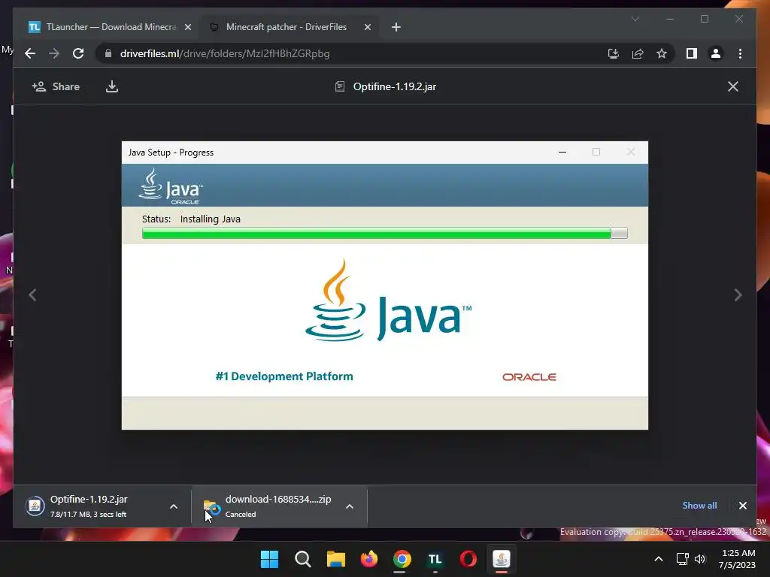This screenshot has height=577, width=770.
Task: Open the install app icon in address bar
Action: tap(614, 53)
